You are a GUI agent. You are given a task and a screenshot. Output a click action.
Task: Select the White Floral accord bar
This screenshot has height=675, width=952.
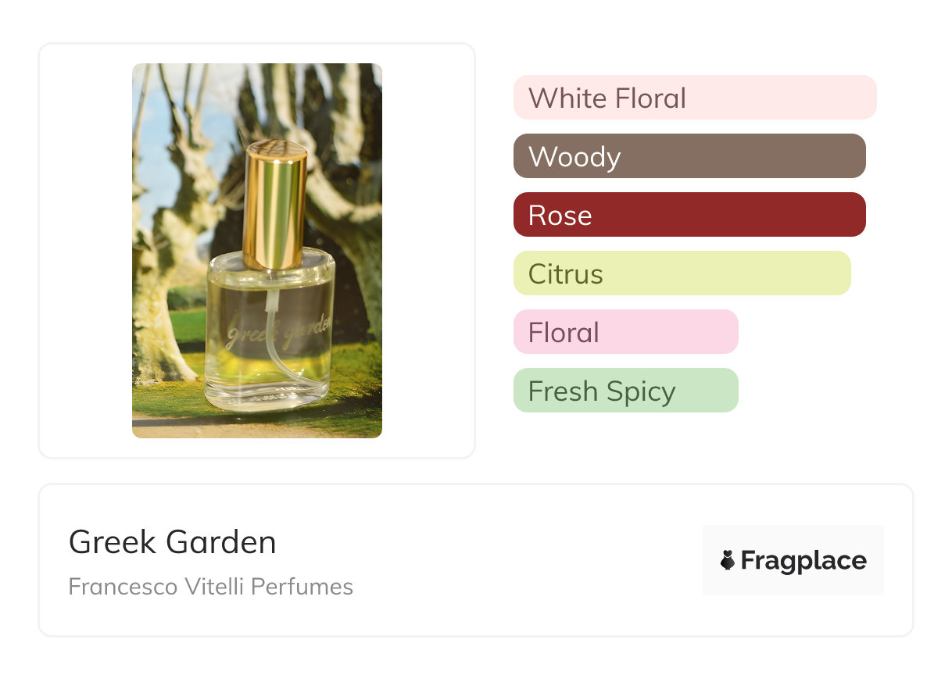[694, 98]
